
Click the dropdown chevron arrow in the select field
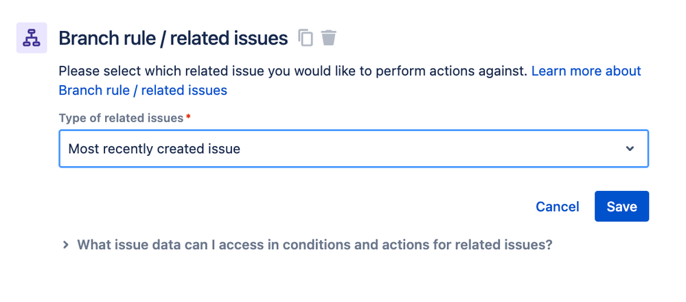[x=630, y=149]
